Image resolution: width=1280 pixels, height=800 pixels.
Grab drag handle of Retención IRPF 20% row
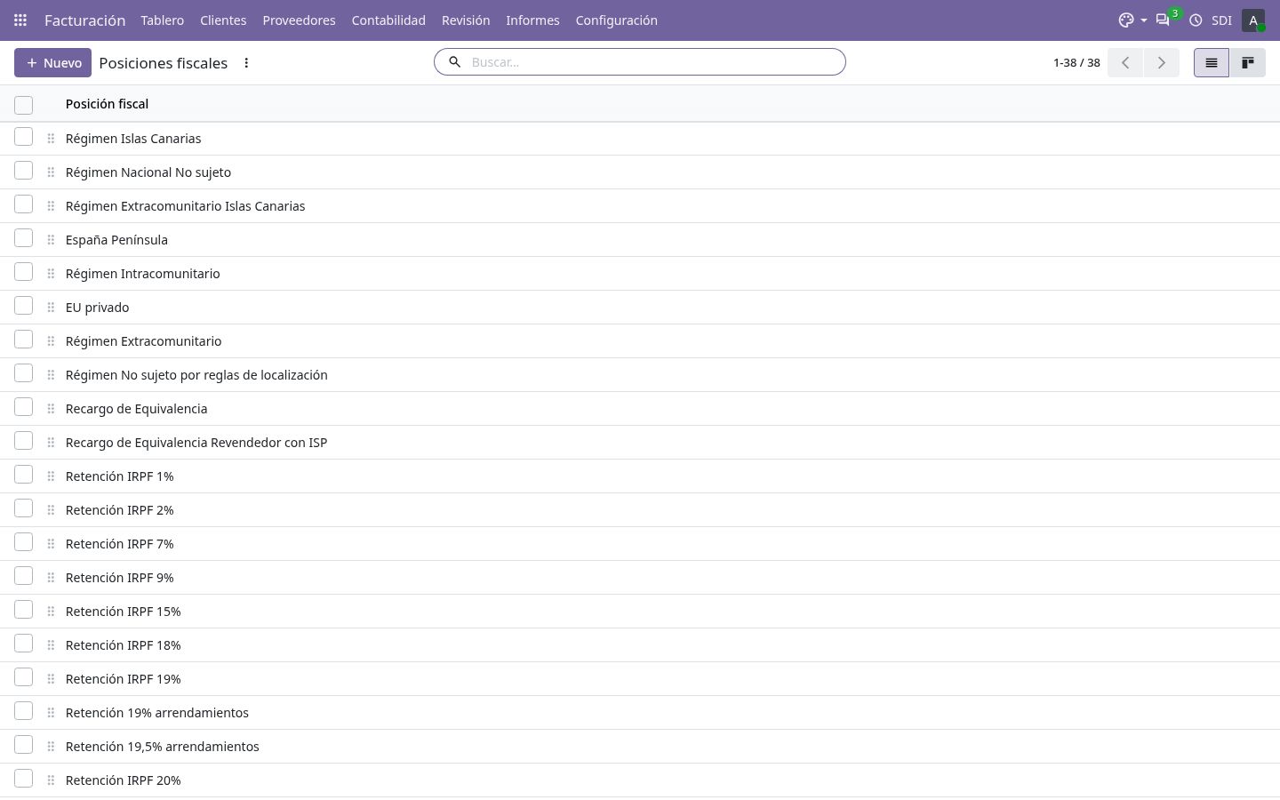[51, 780]
